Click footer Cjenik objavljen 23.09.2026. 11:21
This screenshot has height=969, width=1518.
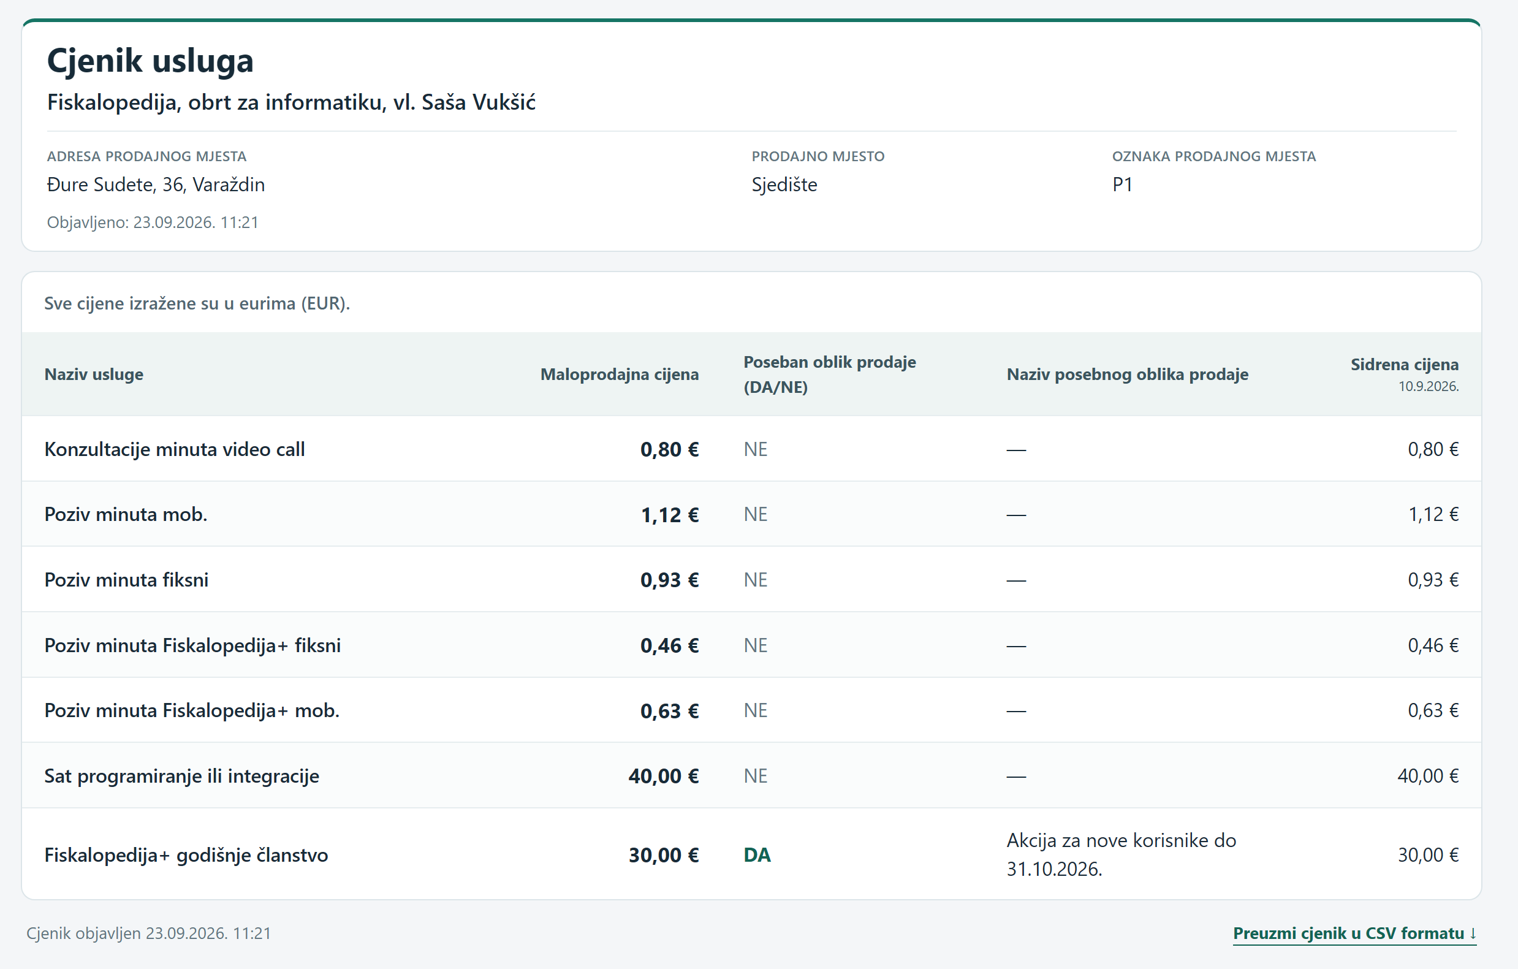pyautogui.click(x=149, y=933)
